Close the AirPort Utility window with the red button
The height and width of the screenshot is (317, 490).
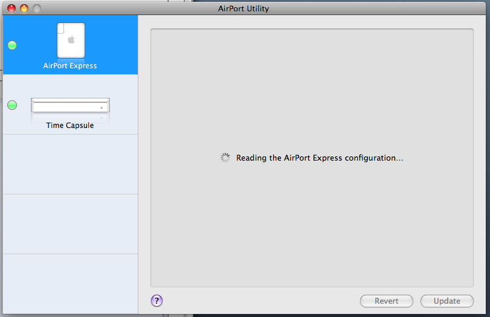[11, 8]
